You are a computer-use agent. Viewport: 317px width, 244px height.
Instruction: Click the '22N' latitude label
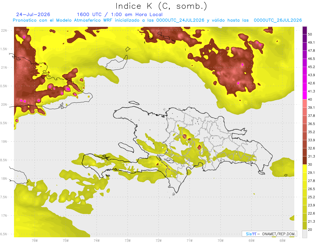pyautogui.click(x=4, y=31)
